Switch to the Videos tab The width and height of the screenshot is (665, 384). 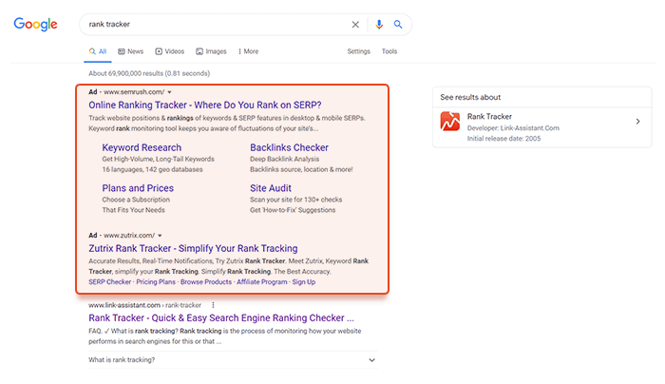point(170,51)
